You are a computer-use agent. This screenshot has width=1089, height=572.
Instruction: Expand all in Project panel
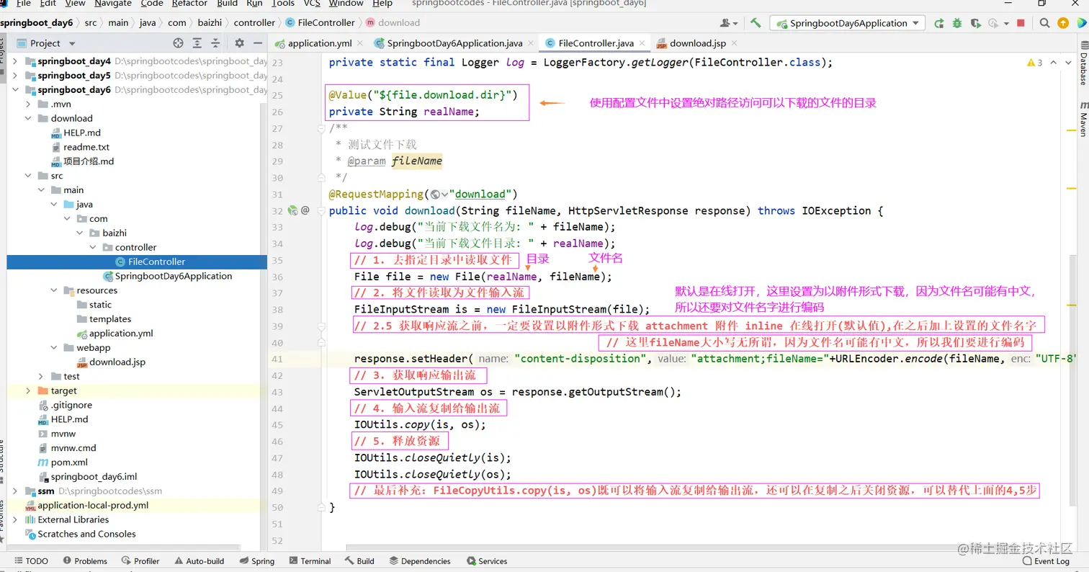click(x=197, y=43)
